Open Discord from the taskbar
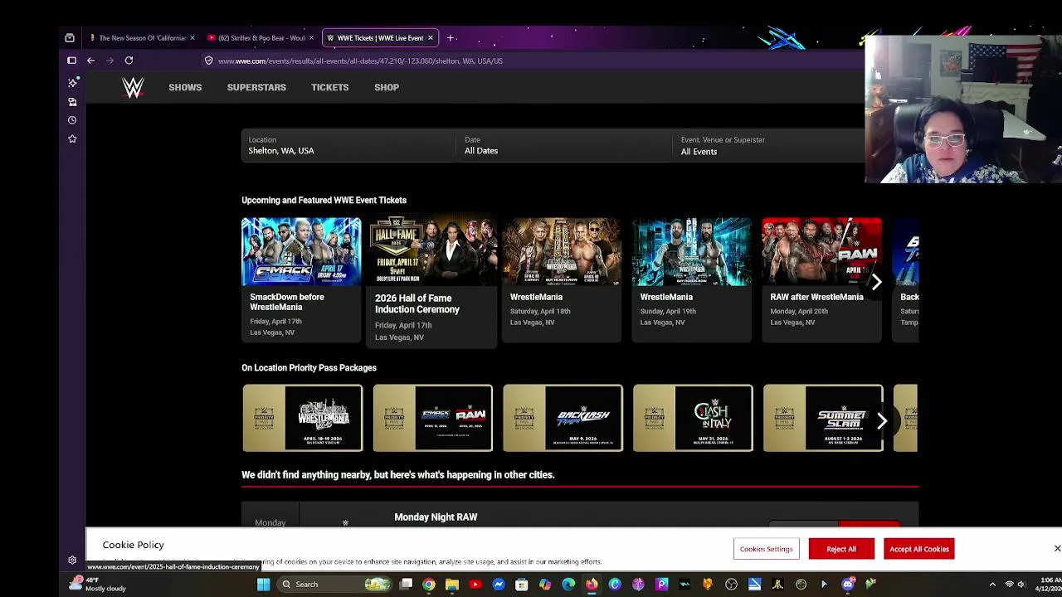The width and height of the screenshot is (1062, 597). coord(847,585)
